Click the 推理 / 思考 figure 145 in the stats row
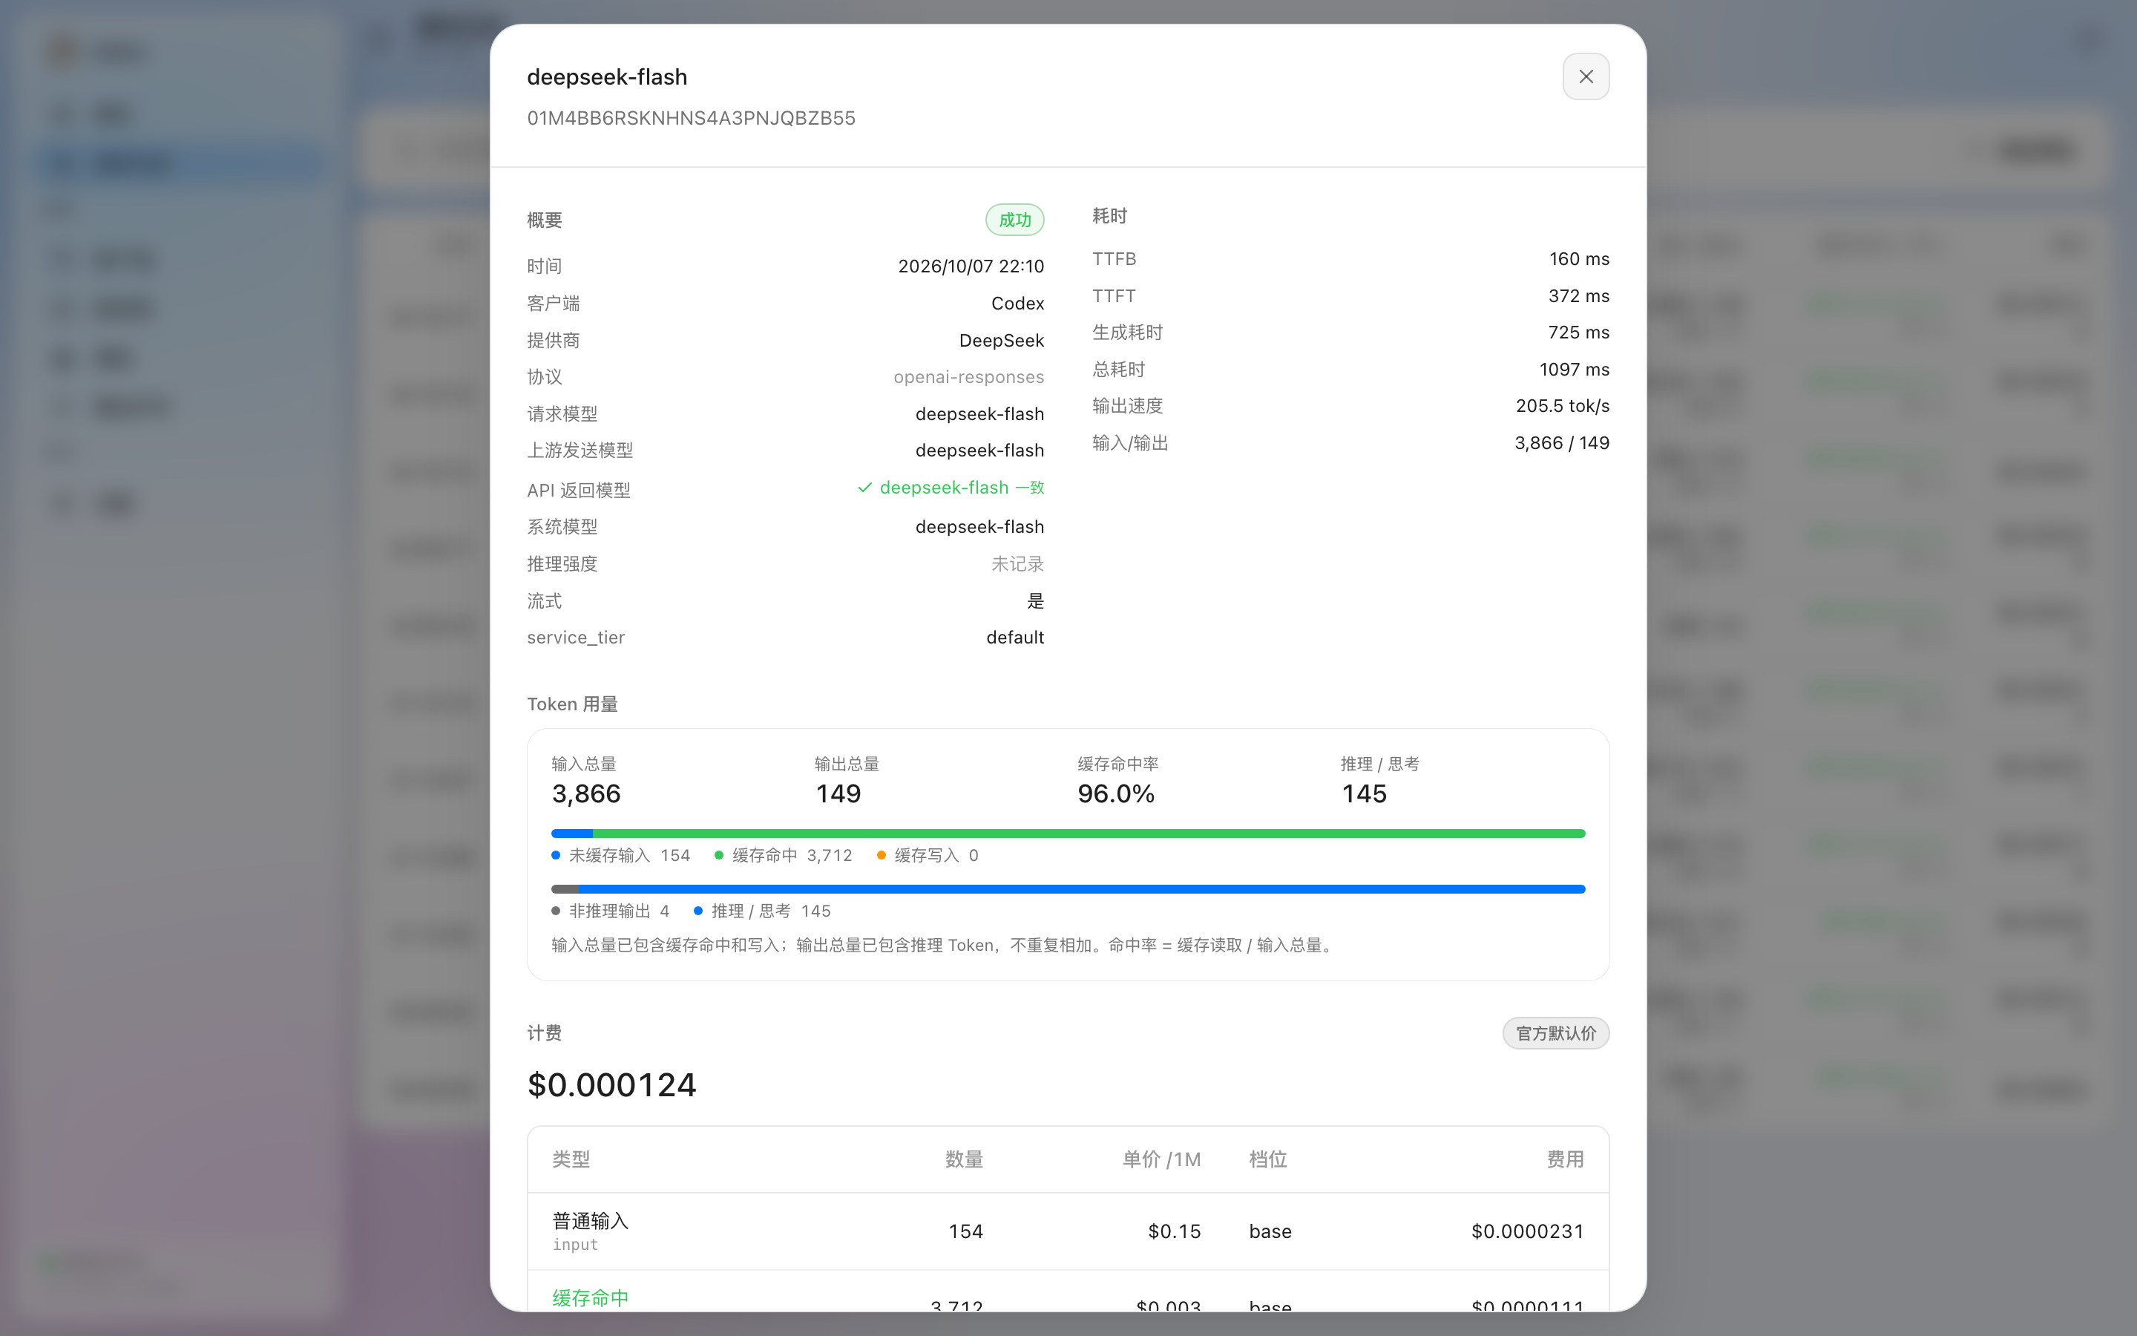Image resolution: width=2137 pixels, height=1336 pixels. [x=1365, y=793]
